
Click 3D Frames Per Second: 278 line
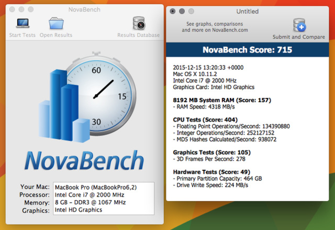(209, 159)
